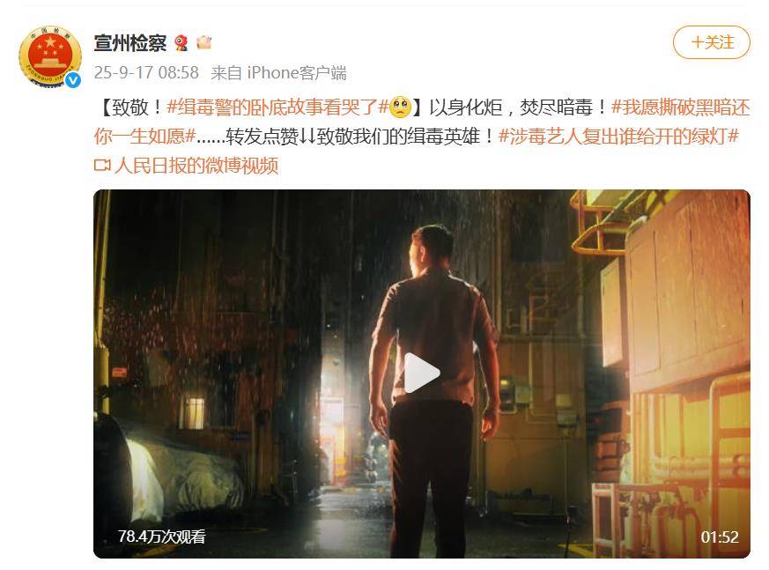Open hashtag #缉毒警的卧底故事看哭了#

[277, 107]
